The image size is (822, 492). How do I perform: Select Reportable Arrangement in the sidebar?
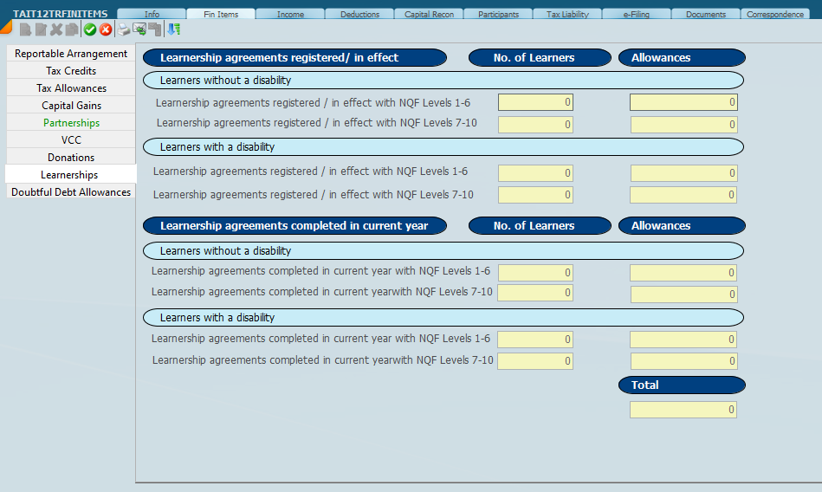click(71, 54)
